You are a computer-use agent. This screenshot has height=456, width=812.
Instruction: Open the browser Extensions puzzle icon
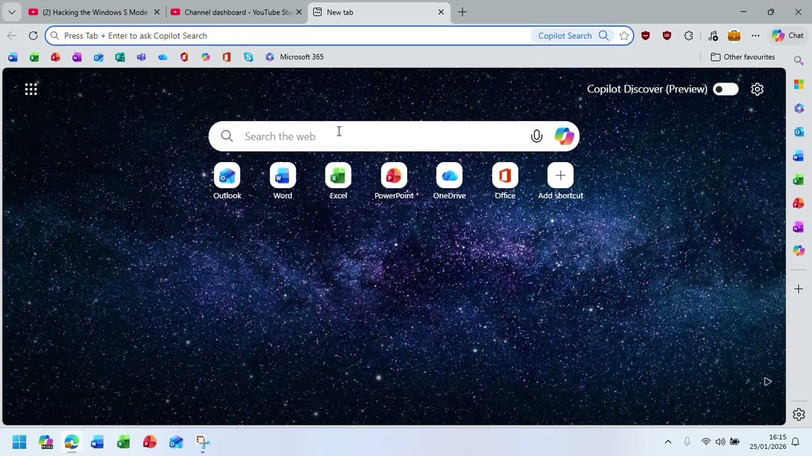(x=689, y=35)
